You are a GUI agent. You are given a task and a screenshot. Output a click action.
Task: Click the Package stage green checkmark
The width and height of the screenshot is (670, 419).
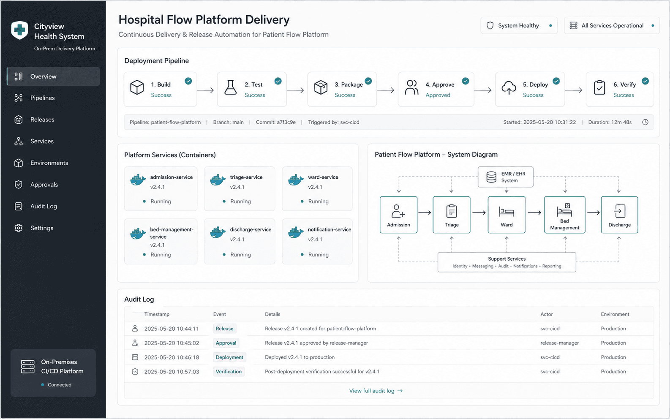[368, 81]
